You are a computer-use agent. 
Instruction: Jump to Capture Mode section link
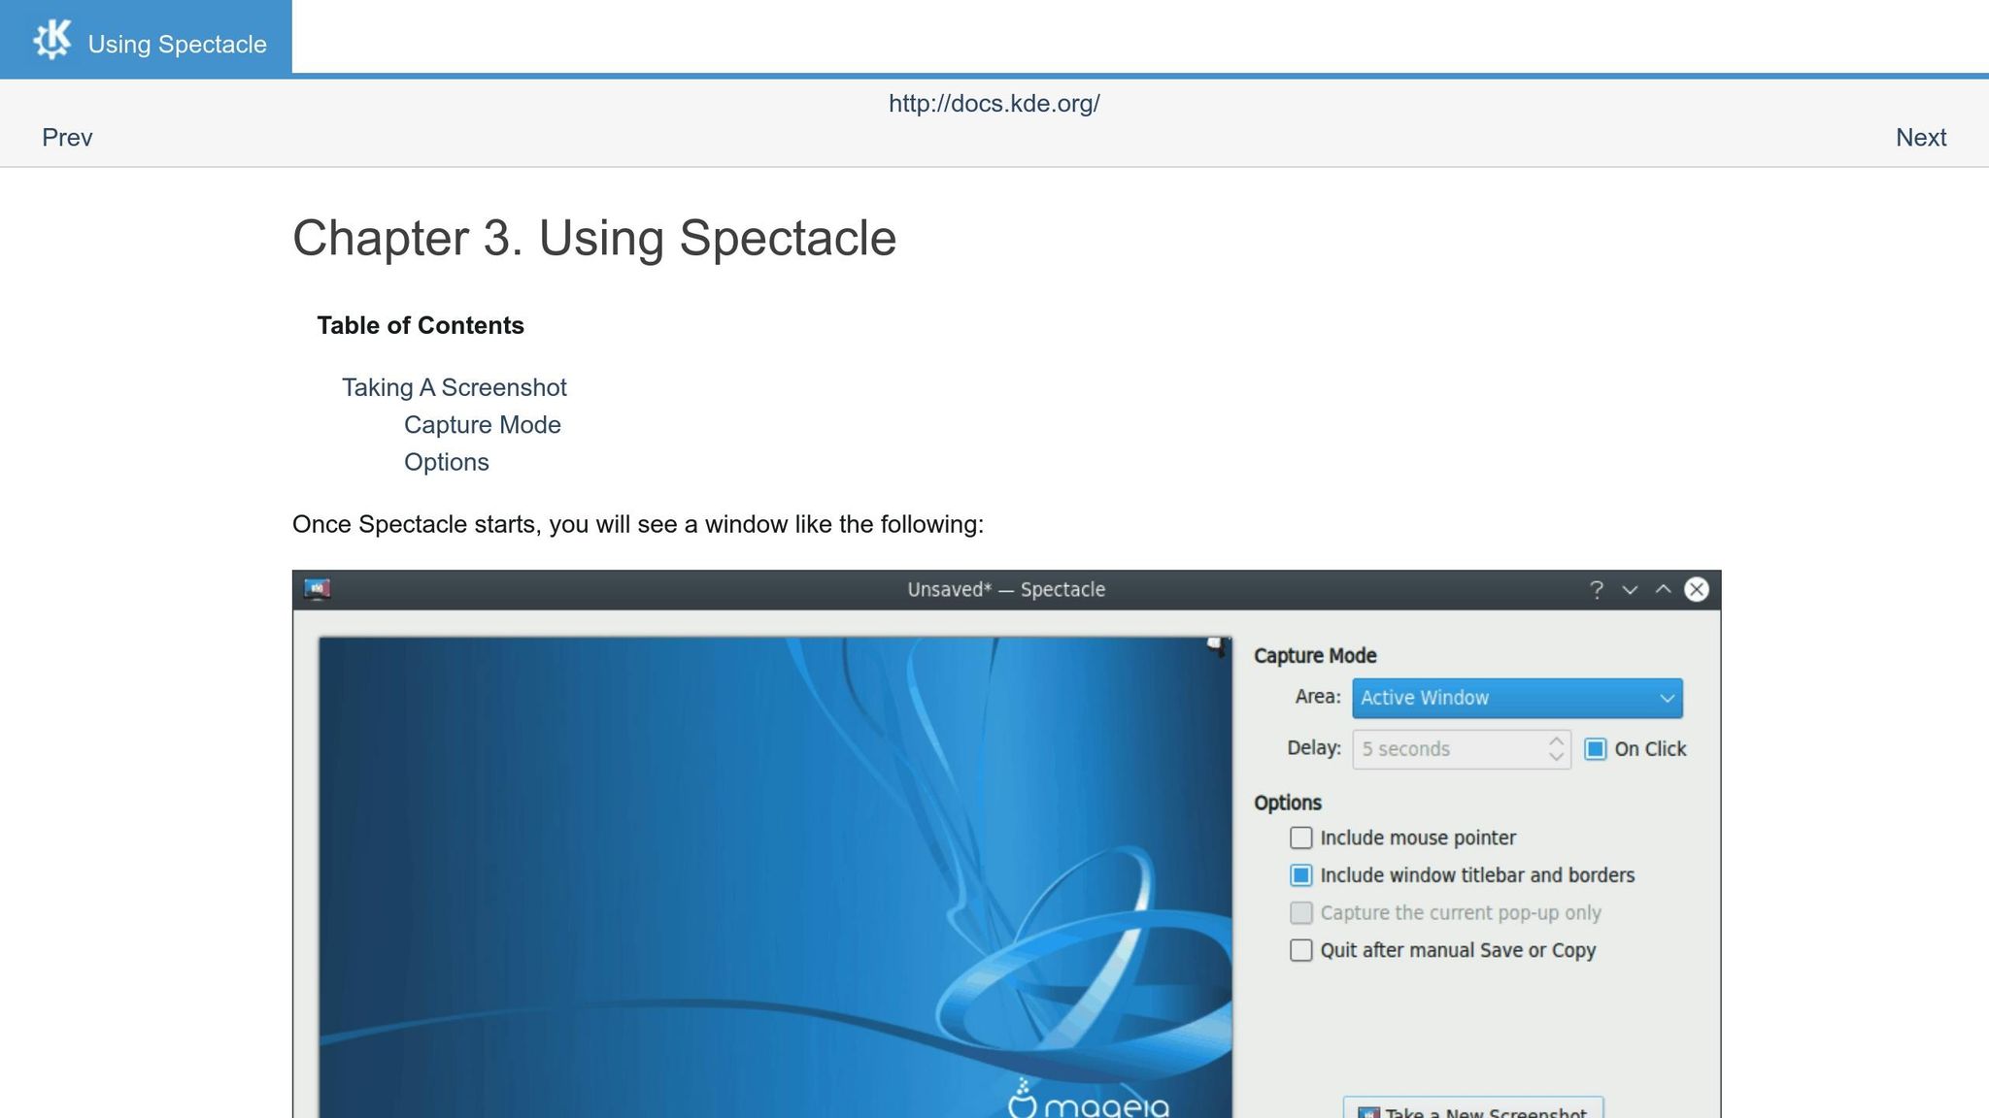coord(482,425)
